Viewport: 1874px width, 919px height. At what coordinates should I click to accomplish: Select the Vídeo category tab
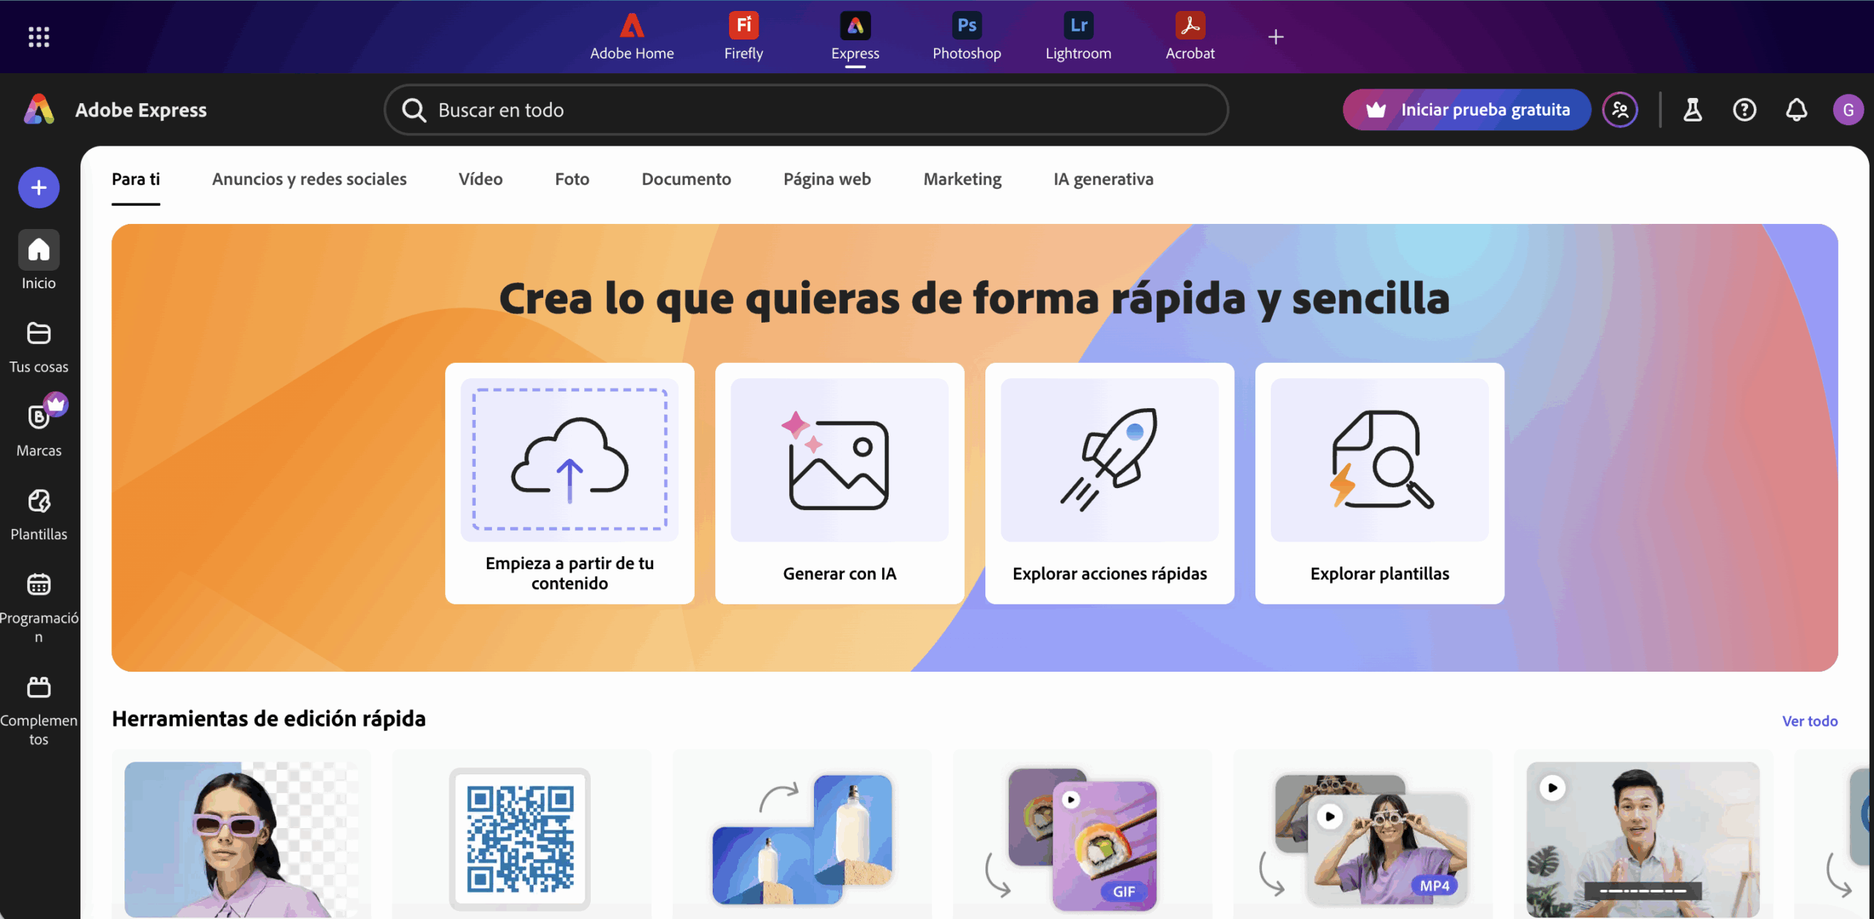click(x=480, y=179)
